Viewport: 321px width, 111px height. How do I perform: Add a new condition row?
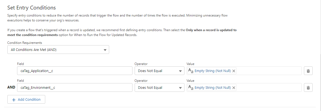26,100
